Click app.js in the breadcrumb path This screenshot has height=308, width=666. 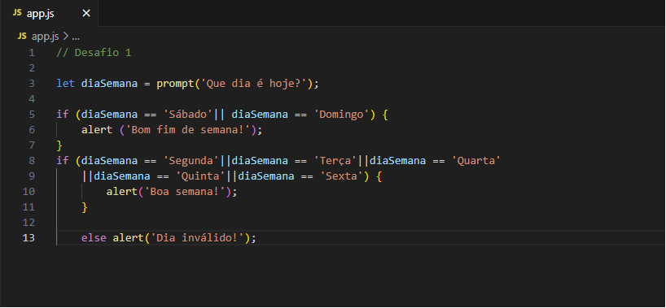[45, 37]
